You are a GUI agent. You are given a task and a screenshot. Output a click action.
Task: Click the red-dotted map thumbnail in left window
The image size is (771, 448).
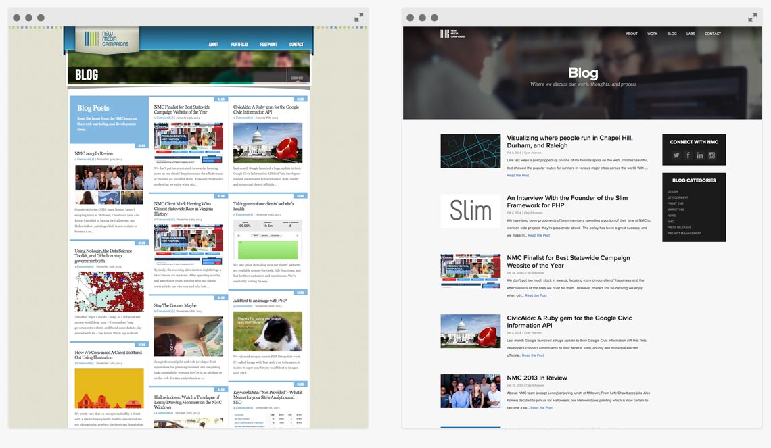tap(109, 291)
